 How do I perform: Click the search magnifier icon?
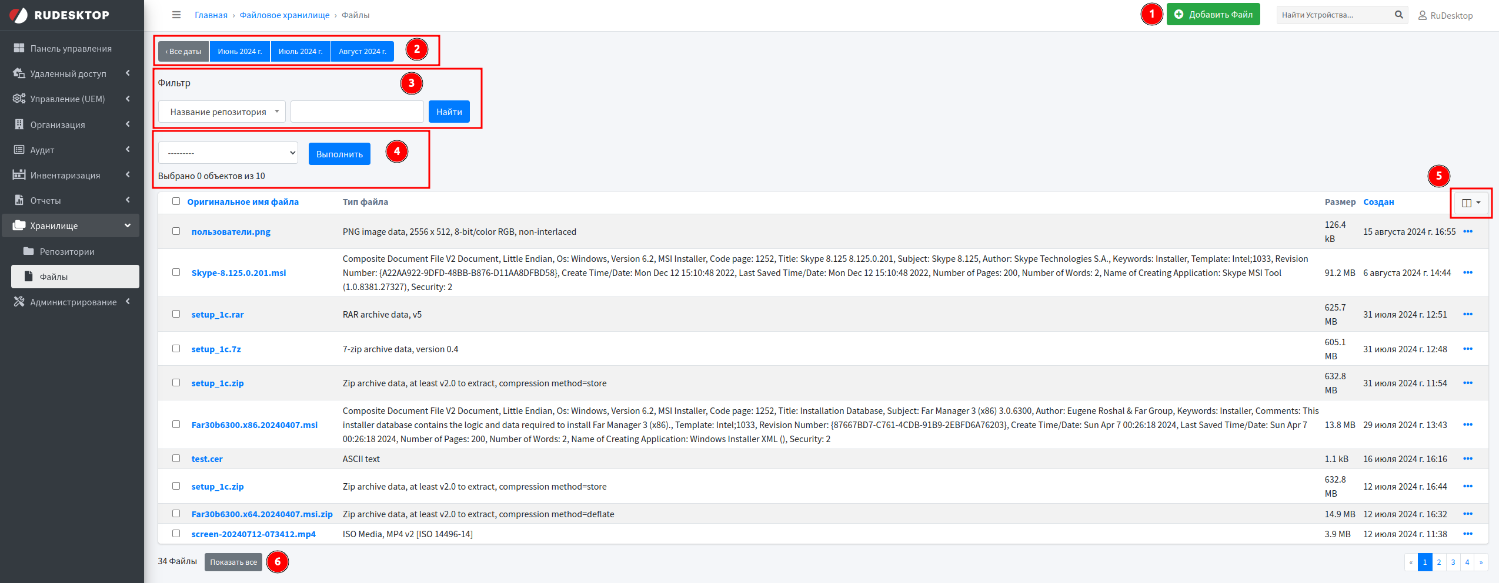point(1398,15)
